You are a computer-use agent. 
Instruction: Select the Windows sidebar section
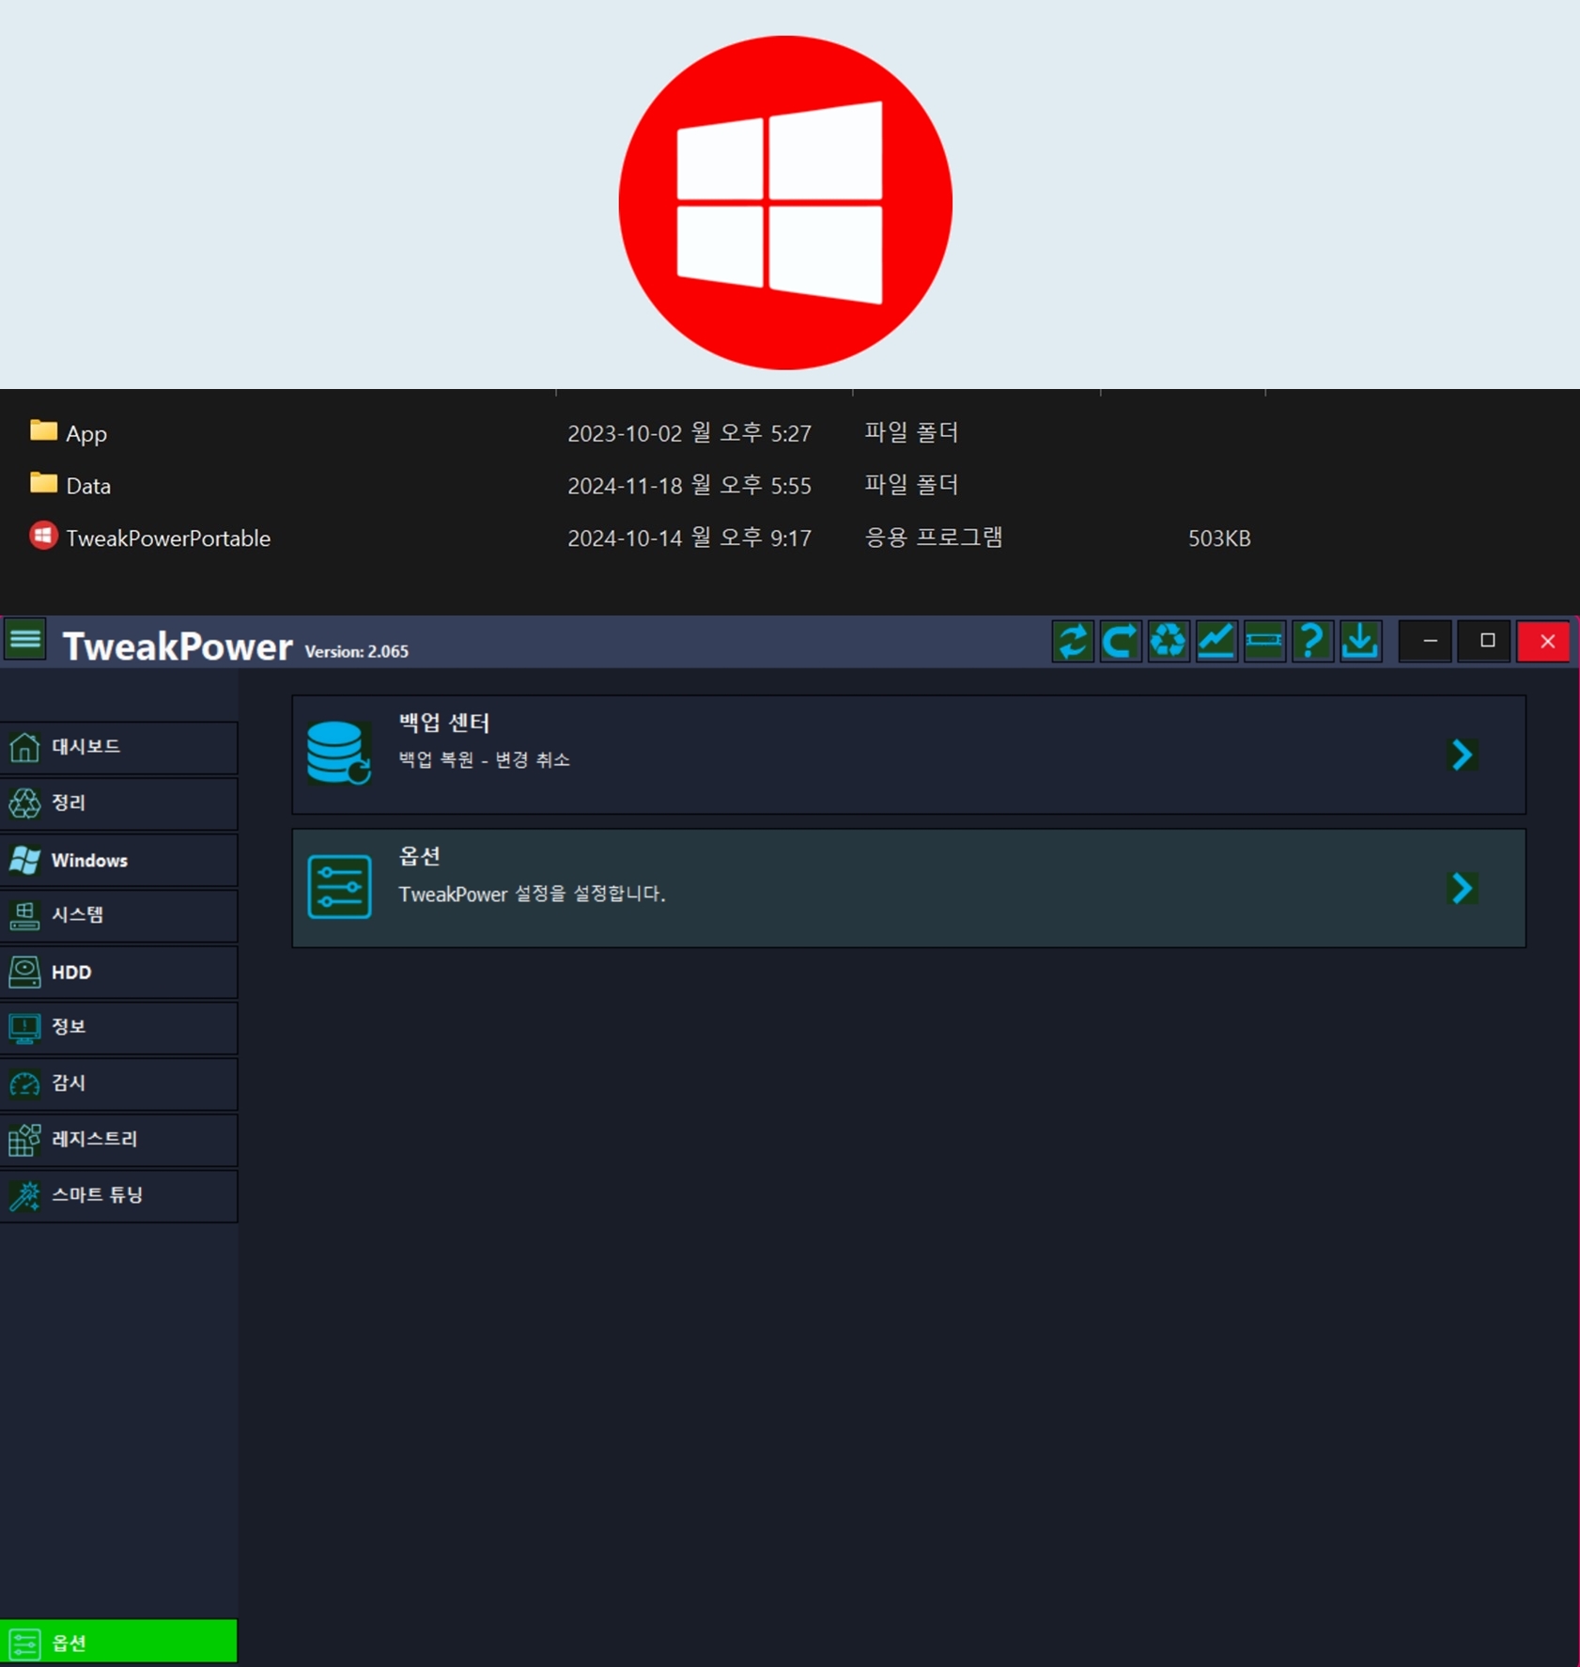(118, 860)
